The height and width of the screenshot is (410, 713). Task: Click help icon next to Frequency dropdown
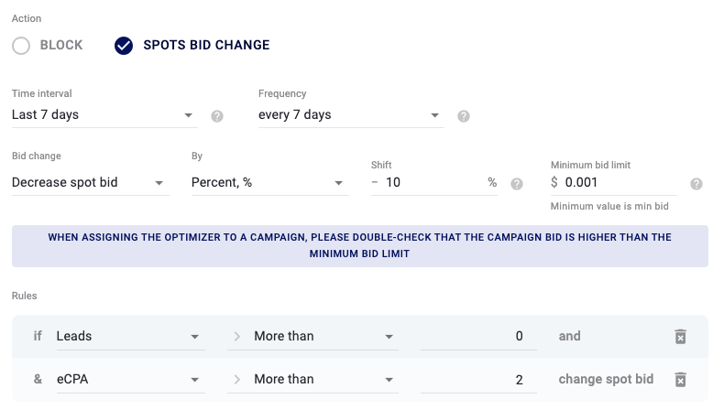tap(464, 116)
